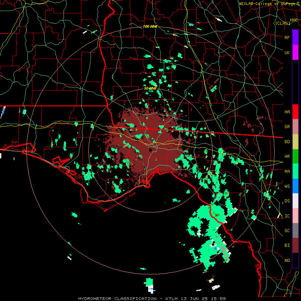Screen dimensions: 301x301
Task: Select the WS legend label
Action: tap(287, 186)
